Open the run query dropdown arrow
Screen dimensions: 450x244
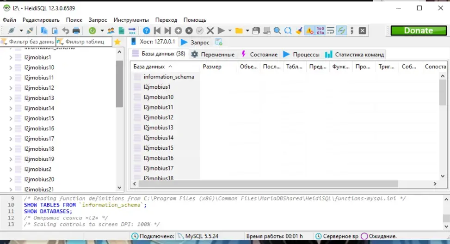pyautogui.click(x=229, y=30)
